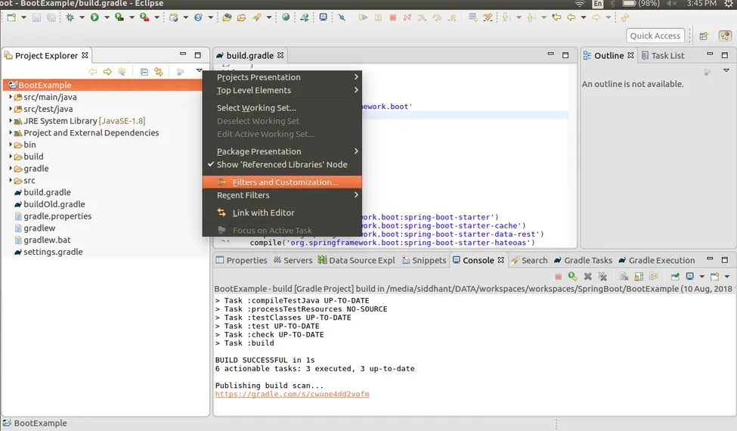Click Link with Editor menu item
This screenshot has width=737, height=431.
click(x=281, y=212)
